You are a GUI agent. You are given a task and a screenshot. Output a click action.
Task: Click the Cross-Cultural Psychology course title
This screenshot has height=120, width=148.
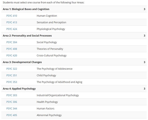click(51, 55)
